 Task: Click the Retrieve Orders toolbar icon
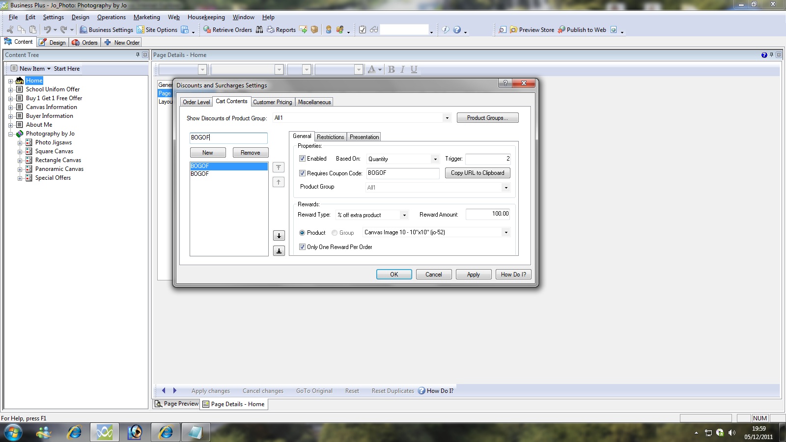[207, 29]
